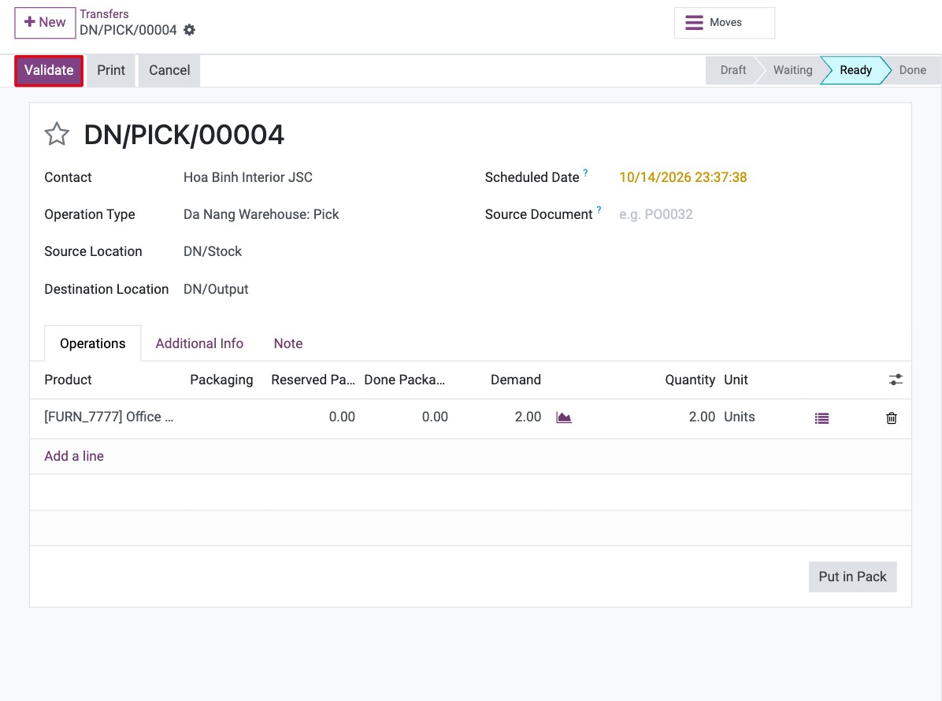Select product cell [FURN_7777] Office
This screenshot has height=701, width=942.
(x=109, y=417)
